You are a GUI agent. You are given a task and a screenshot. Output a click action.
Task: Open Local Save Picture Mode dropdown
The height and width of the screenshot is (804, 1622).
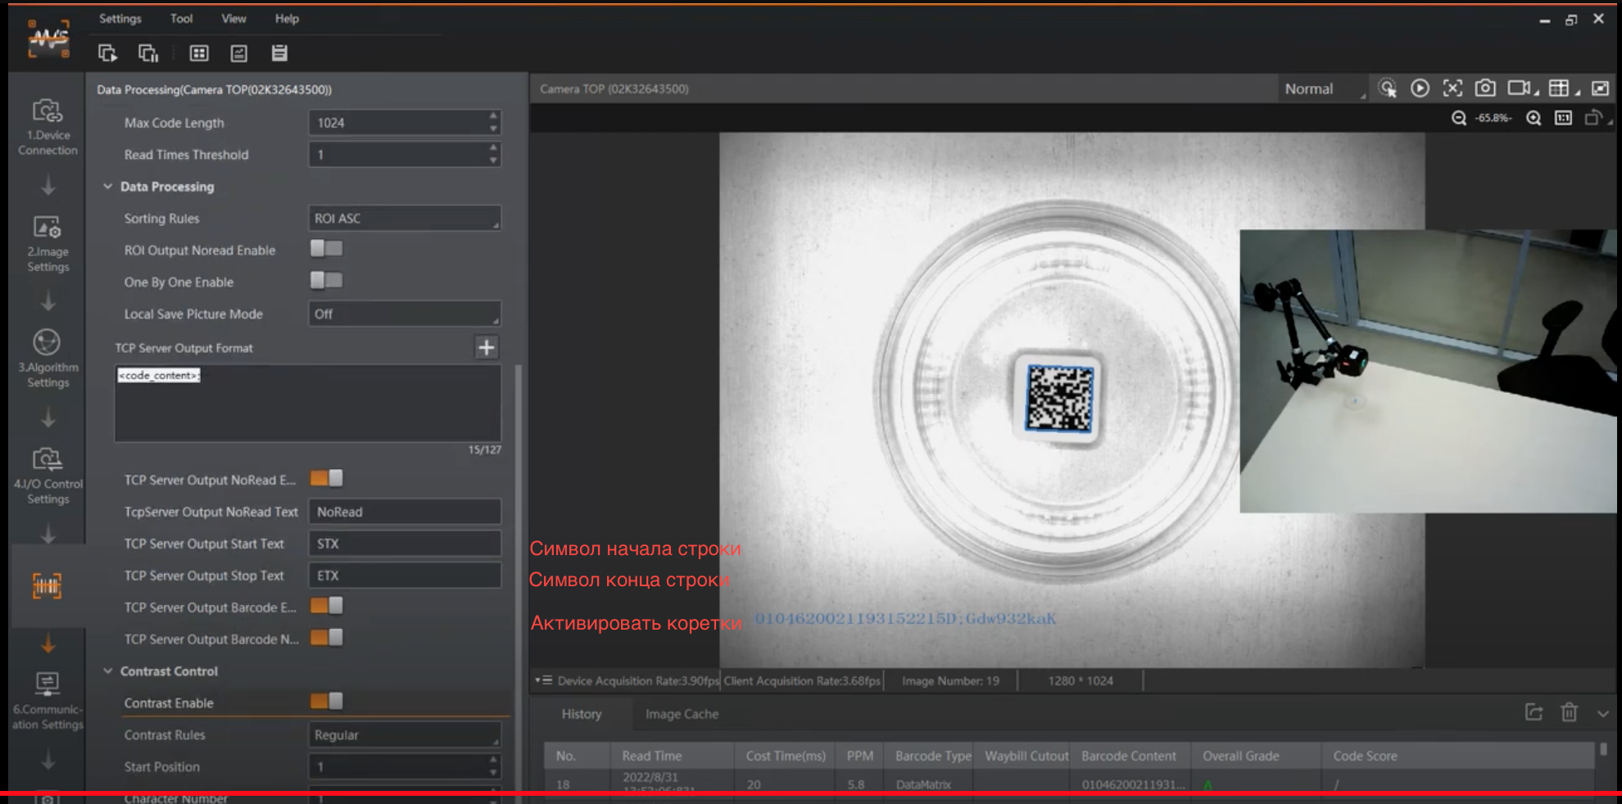click(405, 314)
